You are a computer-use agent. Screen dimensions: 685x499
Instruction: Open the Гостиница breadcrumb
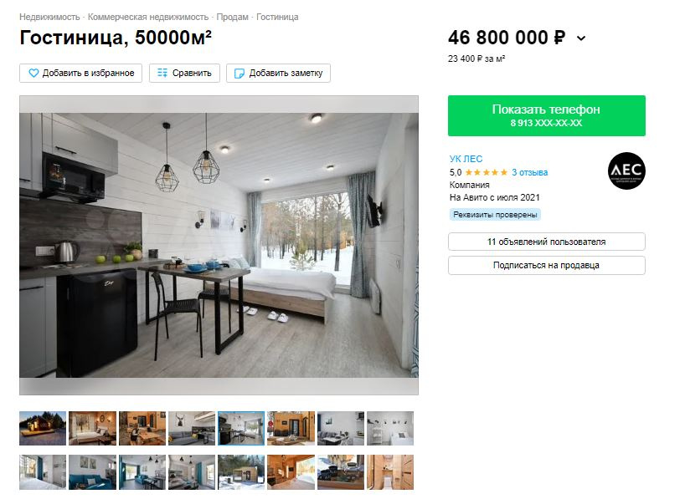point(277,17)
